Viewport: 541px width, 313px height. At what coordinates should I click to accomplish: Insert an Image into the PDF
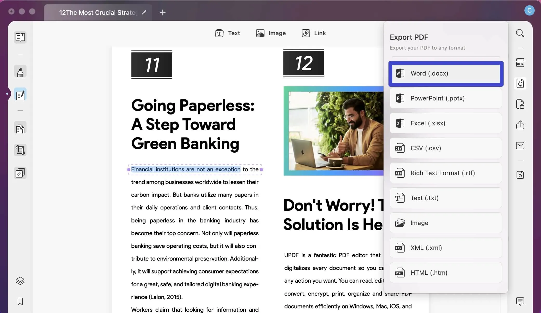point(271,33)
